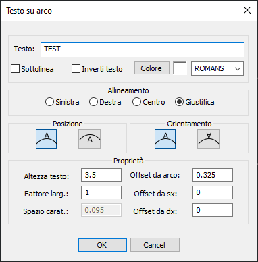Click the Fattore larg. input field

point(101,192)
